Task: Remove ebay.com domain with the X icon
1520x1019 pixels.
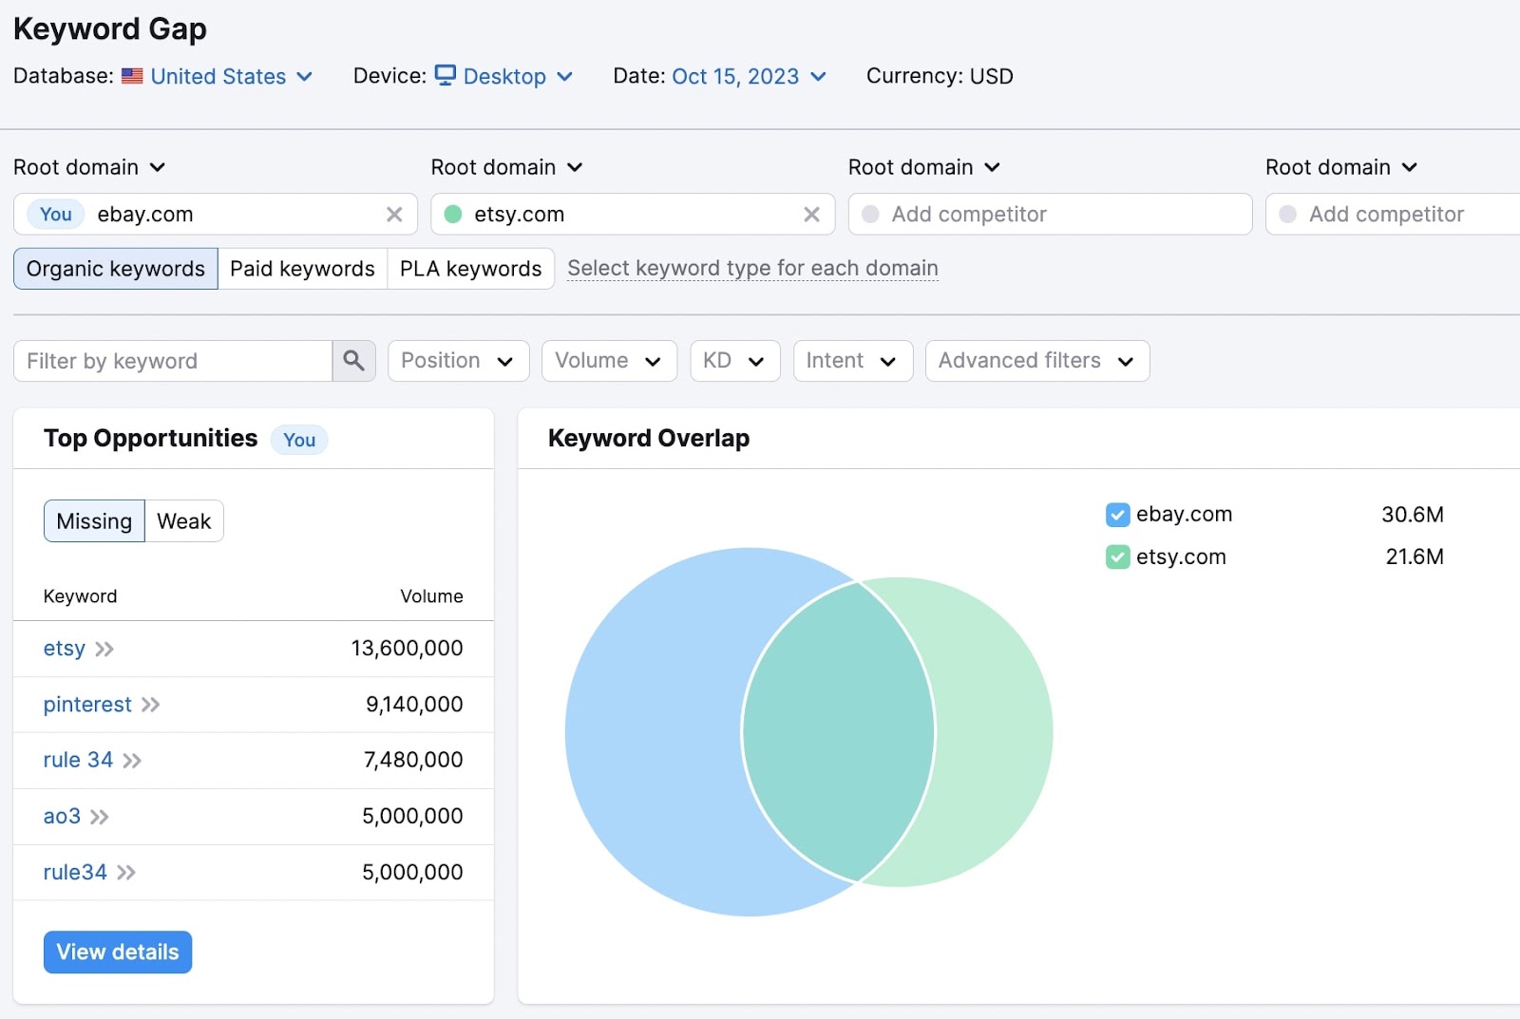Action: point(394,215)
